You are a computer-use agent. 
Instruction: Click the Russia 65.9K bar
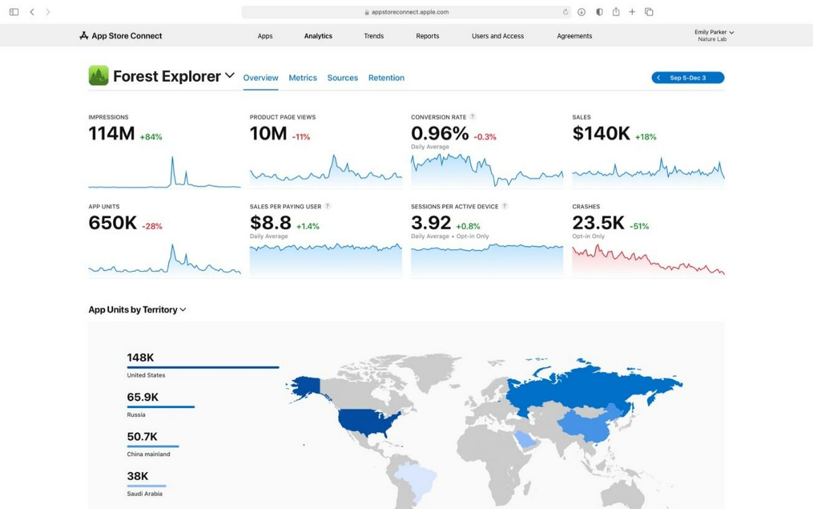click(161, 407)
